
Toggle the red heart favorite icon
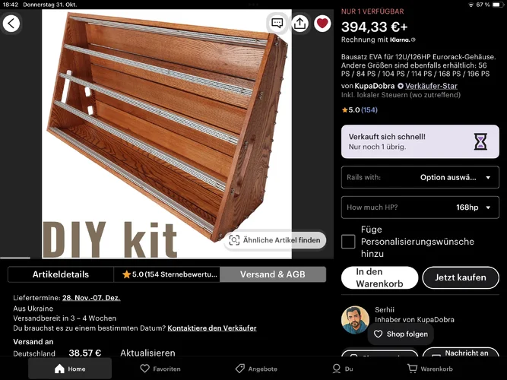point(322,24)
